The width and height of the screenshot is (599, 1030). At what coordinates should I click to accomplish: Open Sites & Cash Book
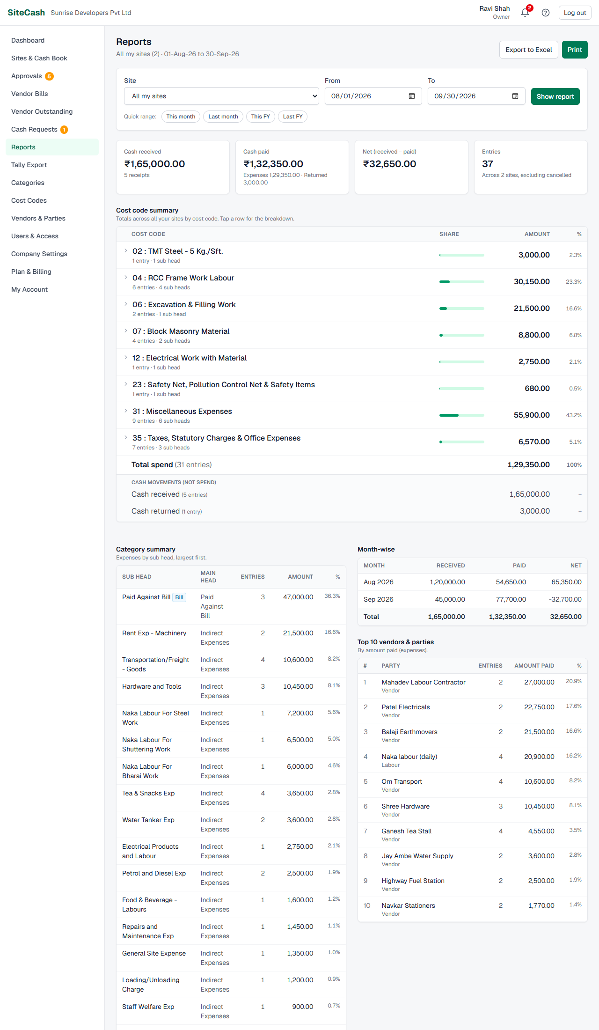(52, 58)
